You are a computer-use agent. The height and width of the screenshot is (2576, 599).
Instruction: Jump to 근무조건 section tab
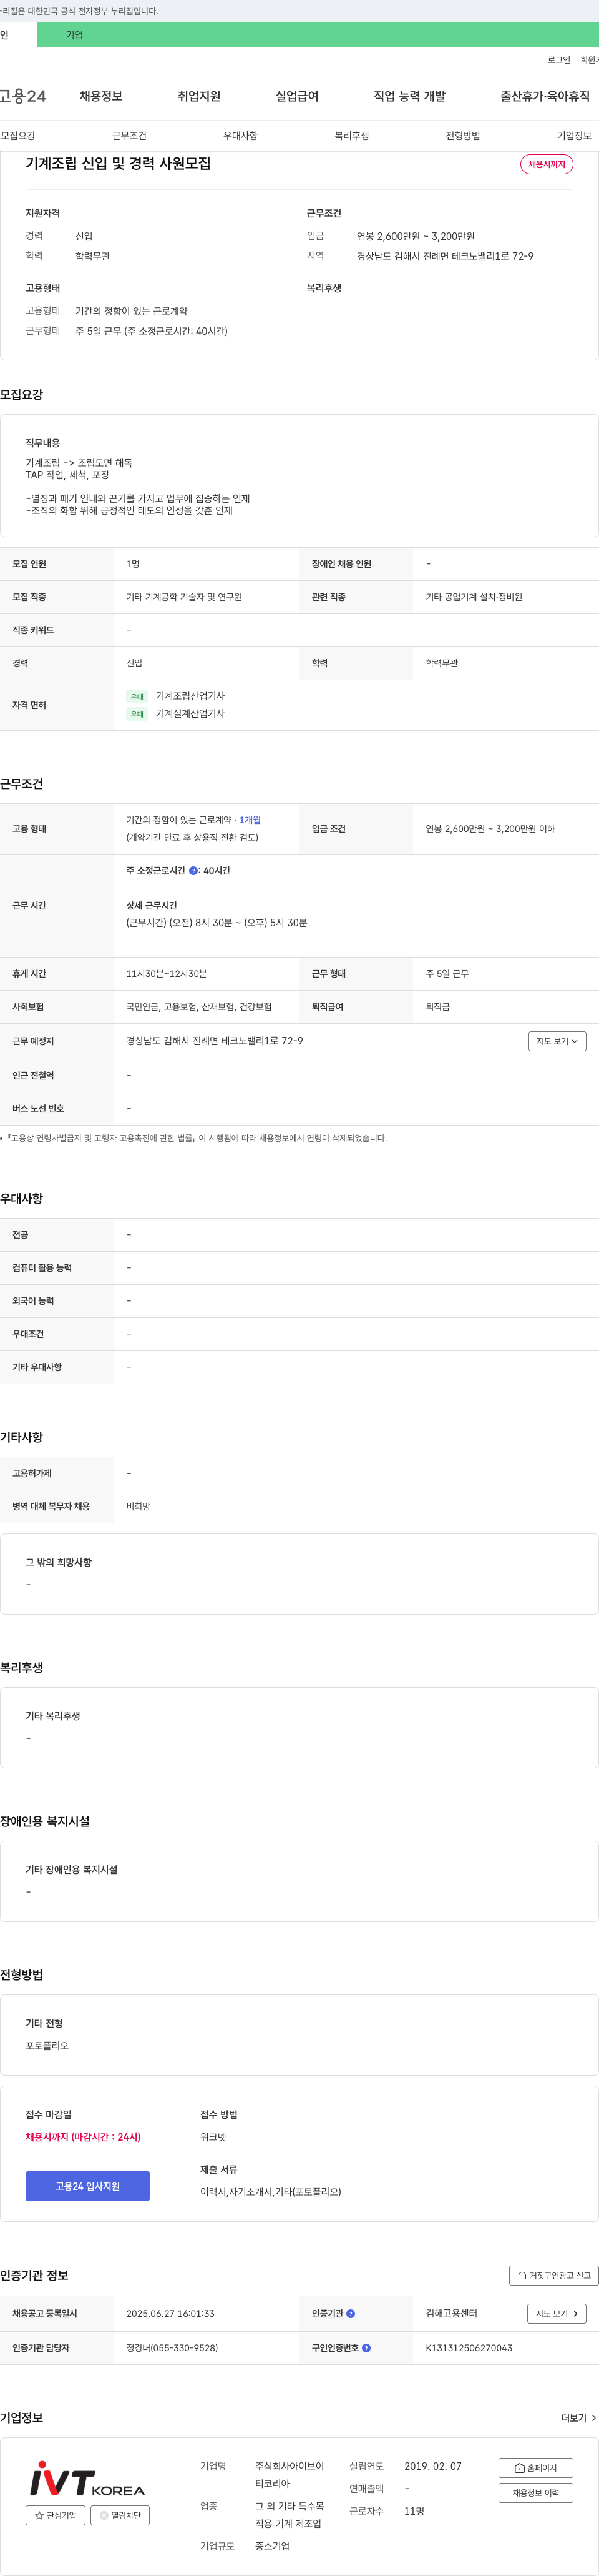[x=129, y=136]
